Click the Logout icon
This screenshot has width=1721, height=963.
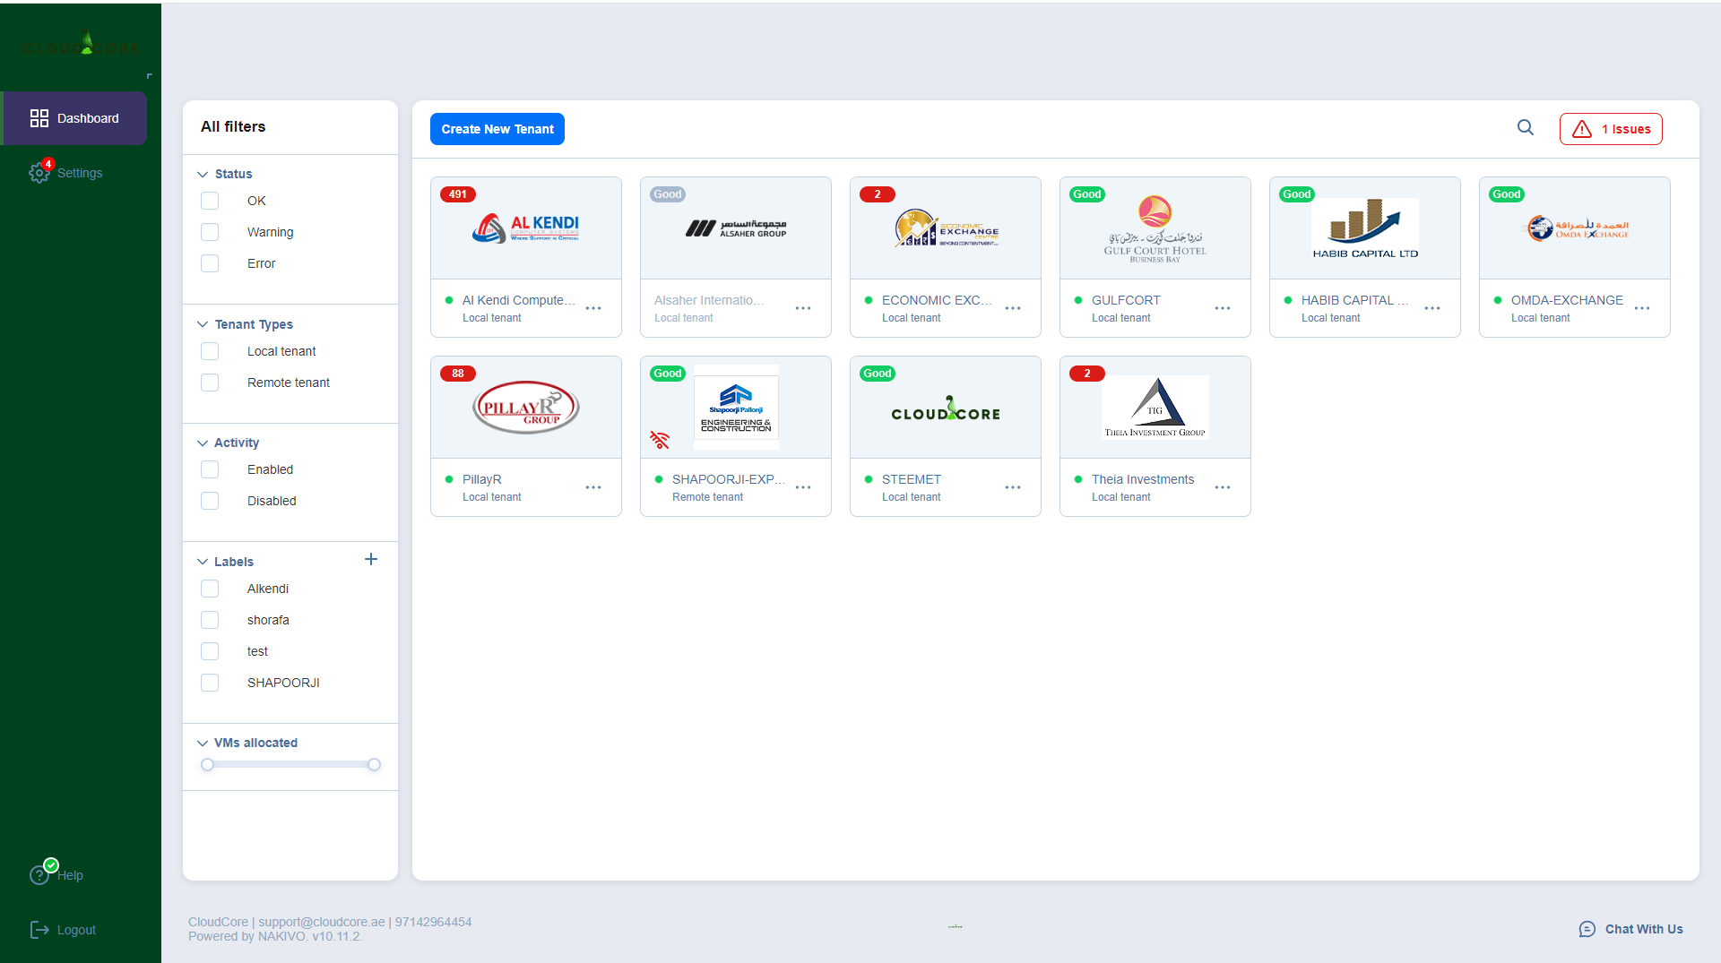click(39, 930)
